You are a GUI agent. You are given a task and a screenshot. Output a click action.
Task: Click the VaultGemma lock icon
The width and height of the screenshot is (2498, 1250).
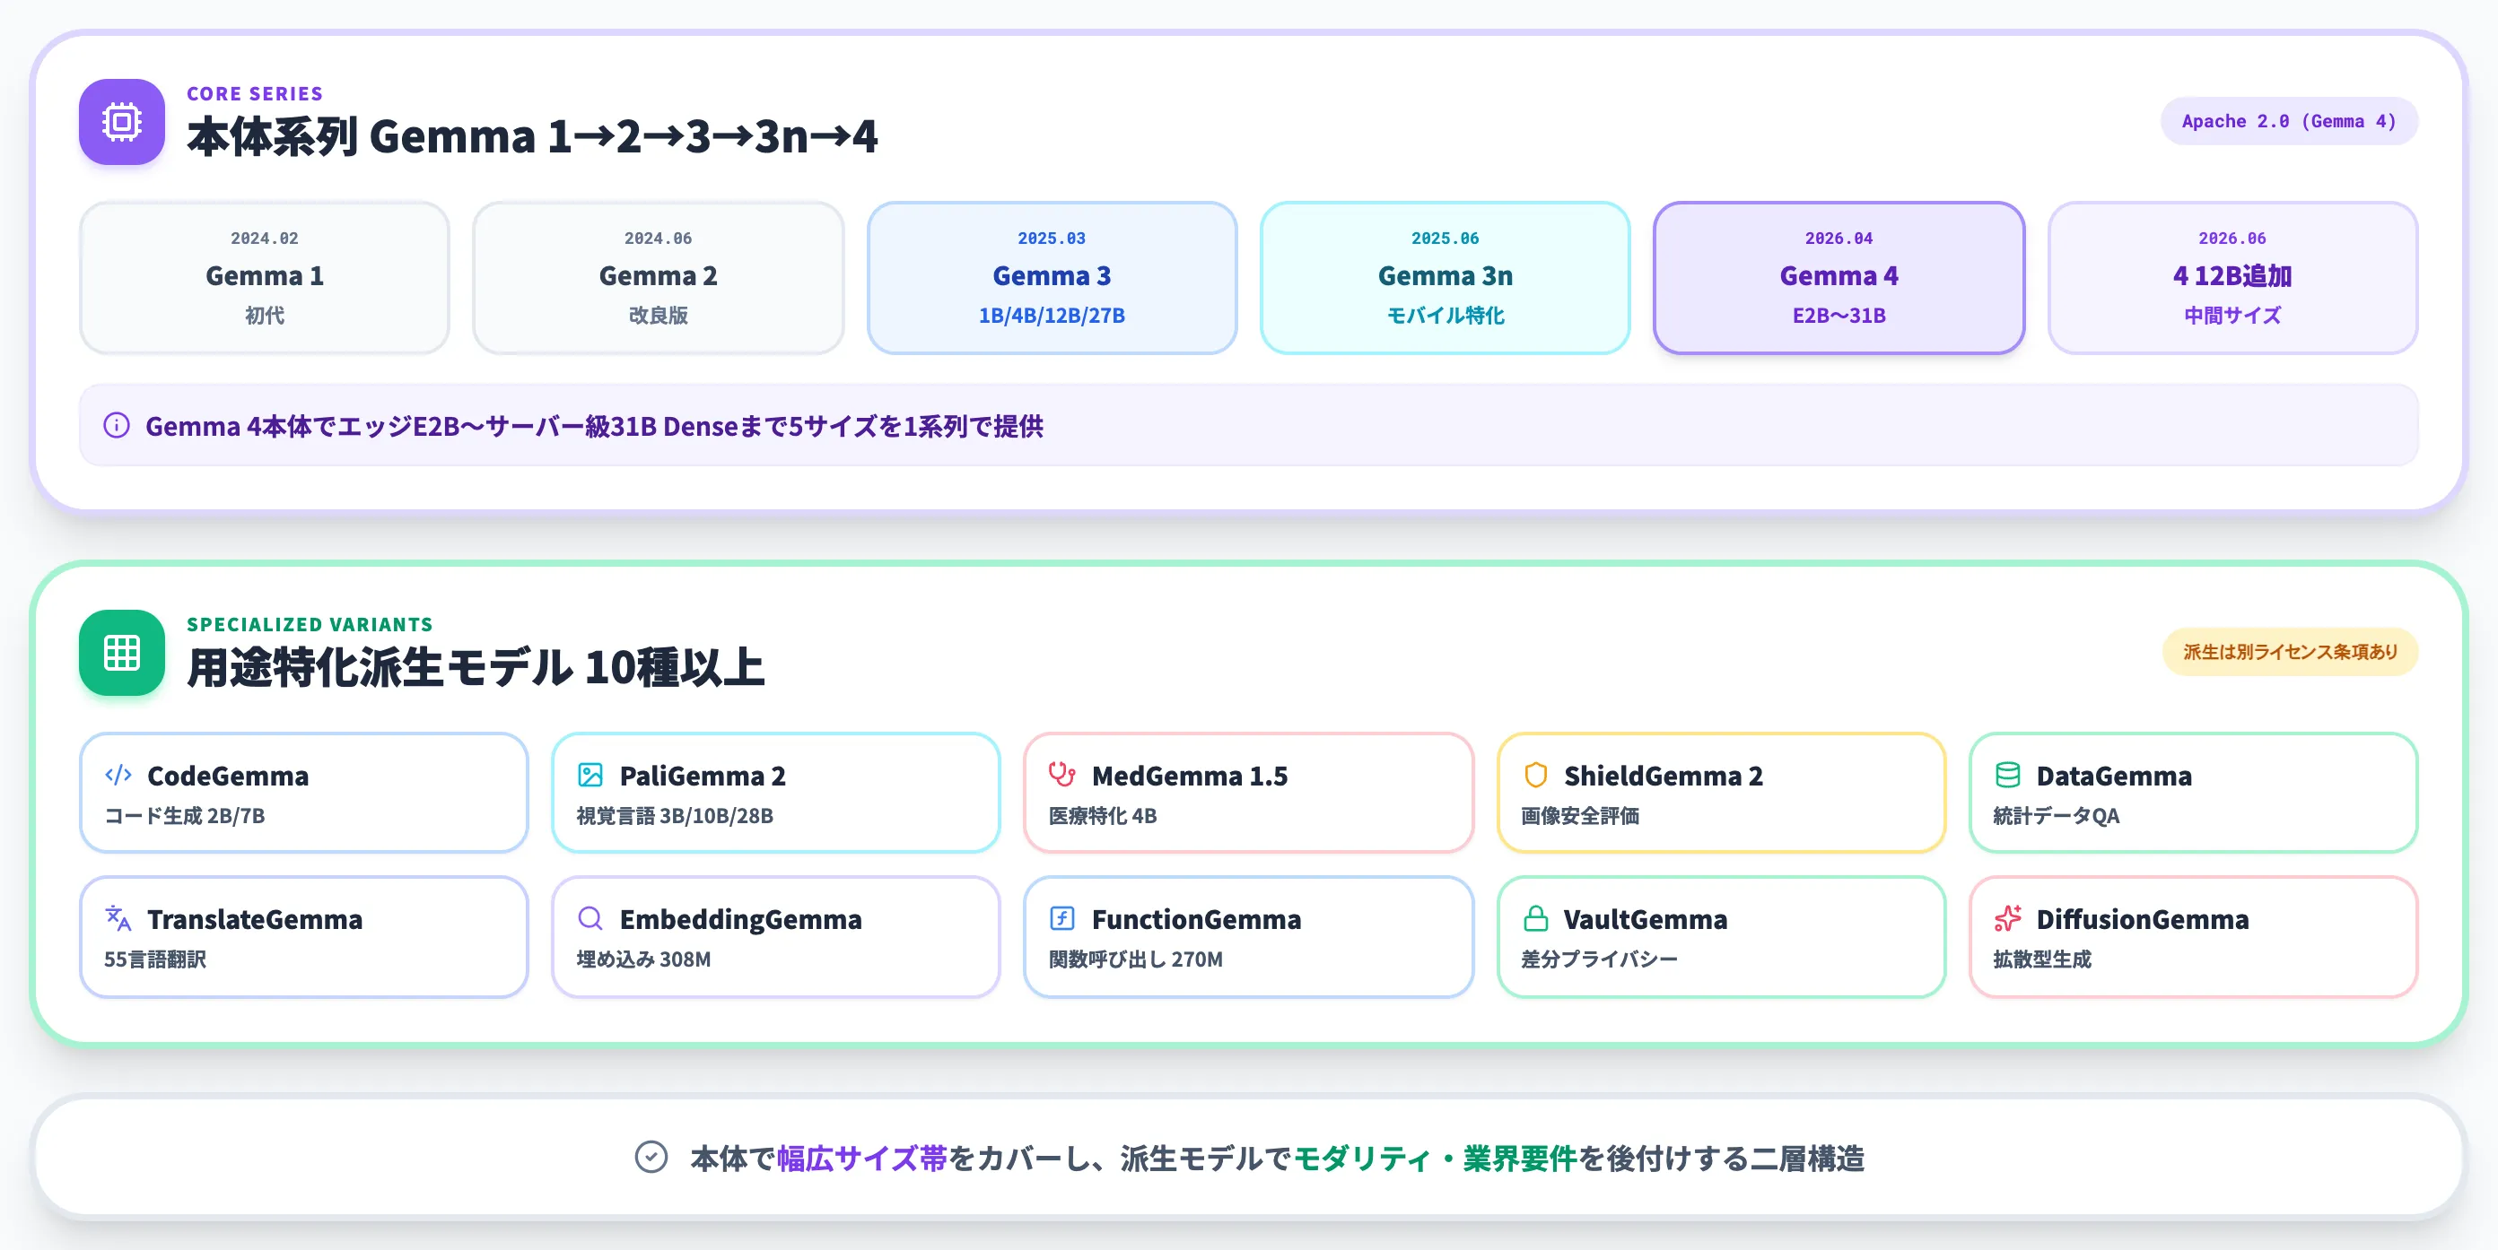click(1535, 917)
